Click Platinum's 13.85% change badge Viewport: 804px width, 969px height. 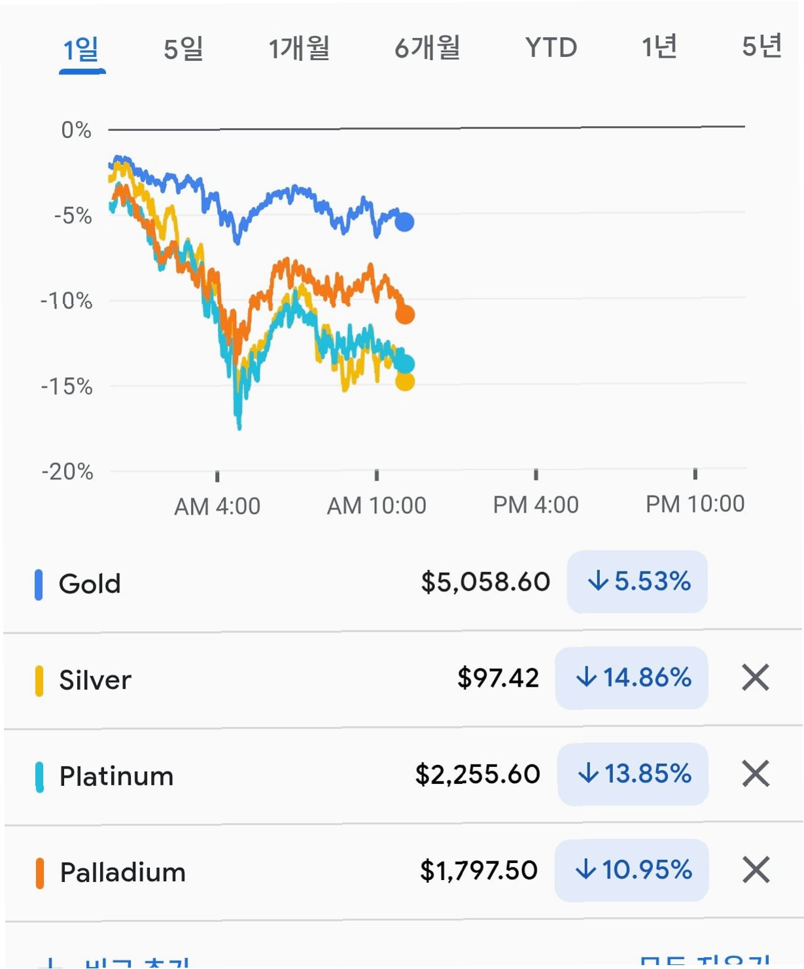pos(633,773)
